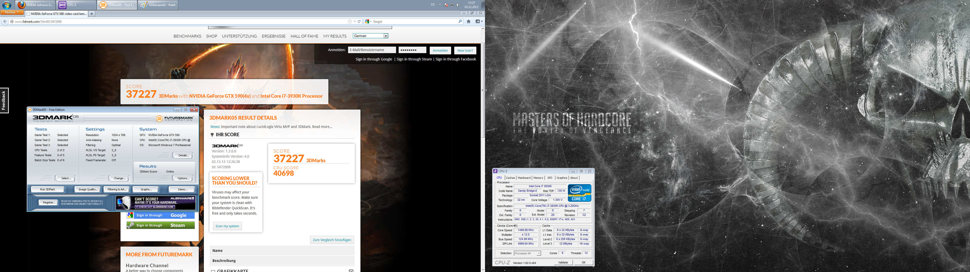Click the Windows Start orb

coord(7,5)
